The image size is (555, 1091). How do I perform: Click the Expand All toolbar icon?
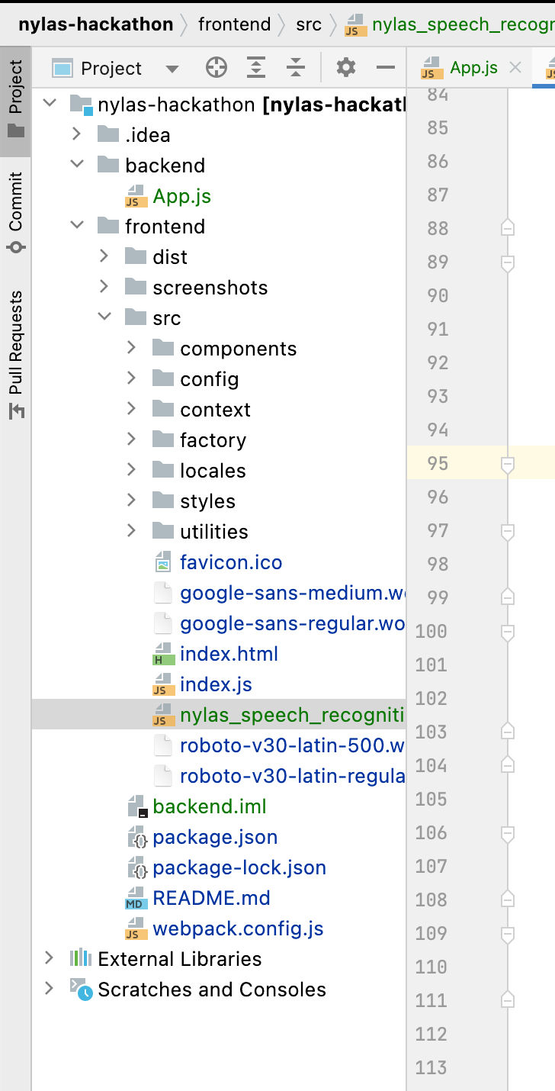click(x=256, y=68)
